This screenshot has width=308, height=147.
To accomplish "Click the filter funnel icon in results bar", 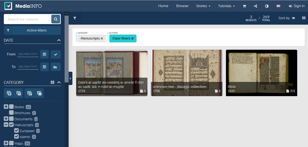I will (75, 18).
